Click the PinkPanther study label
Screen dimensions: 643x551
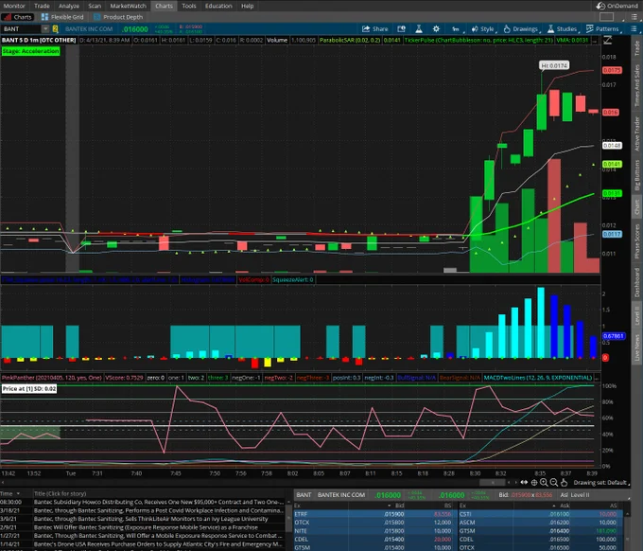point(52,378)
